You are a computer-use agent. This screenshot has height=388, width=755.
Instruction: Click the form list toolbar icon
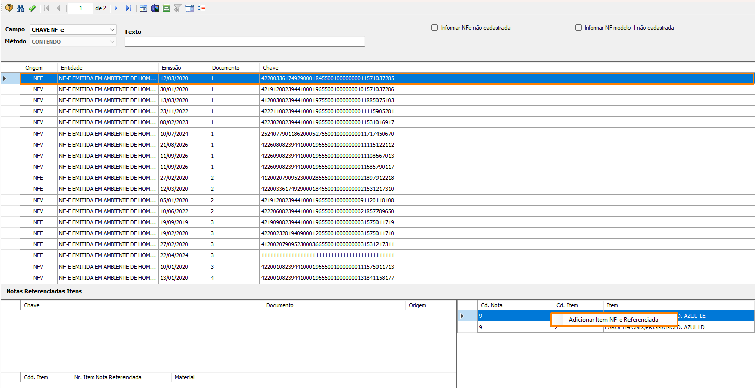[190, 8]
